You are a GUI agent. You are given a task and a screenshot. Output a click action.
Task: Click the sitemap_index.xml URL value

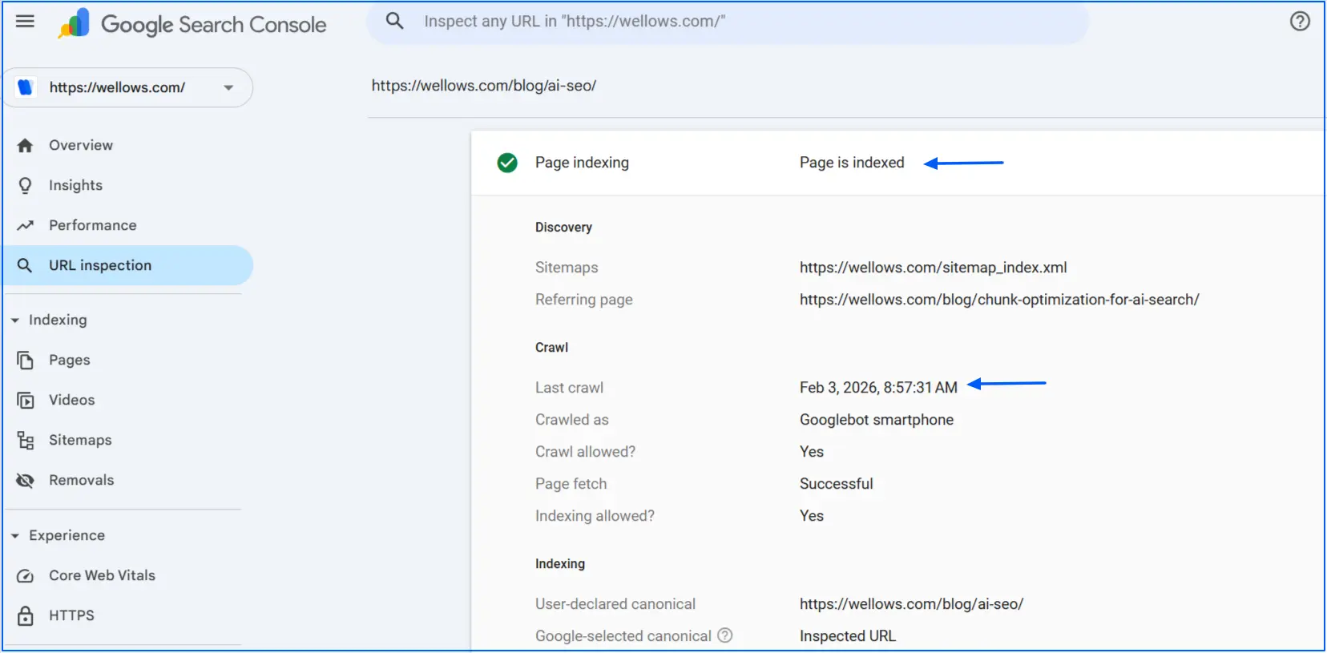[x=934, y=268]
